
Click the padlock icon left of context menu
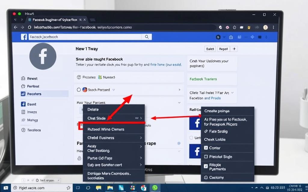pyautogui.click(x=79, y=158)
